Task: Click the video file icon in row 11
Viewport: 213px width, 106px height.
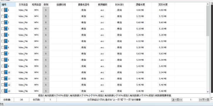Action: [6, 78]
